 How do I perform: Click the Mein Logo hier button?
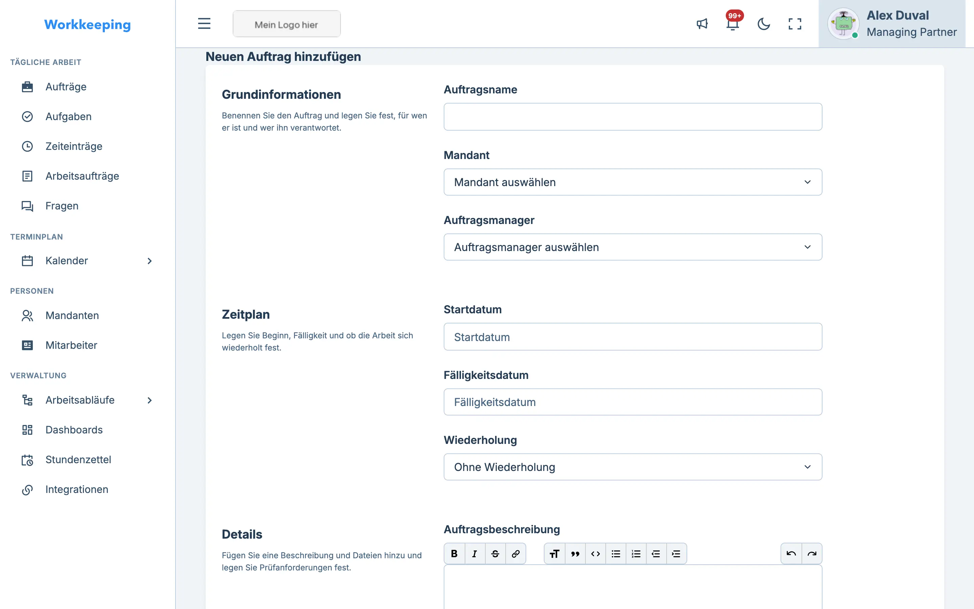click(286, 24)
